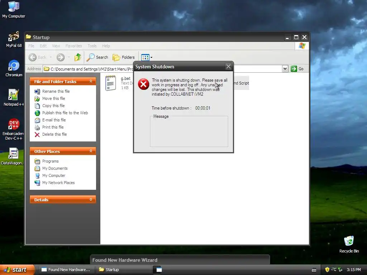Screen dimensions: 367x275
Task: Open the File menu
Action: pyautogui.click(x=31, y=46)
